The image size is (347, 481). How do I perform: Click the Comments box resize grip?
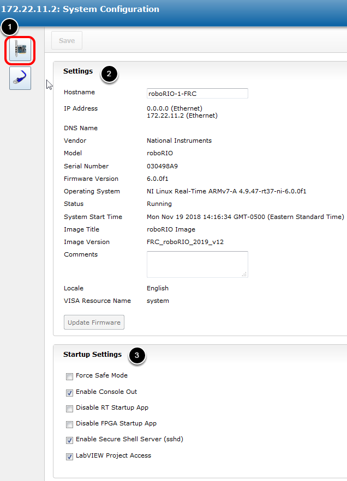(244, 274)
